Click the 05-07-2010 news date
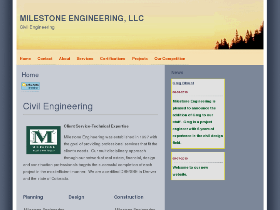Screen dimensions: 280x210 point(180,158)
